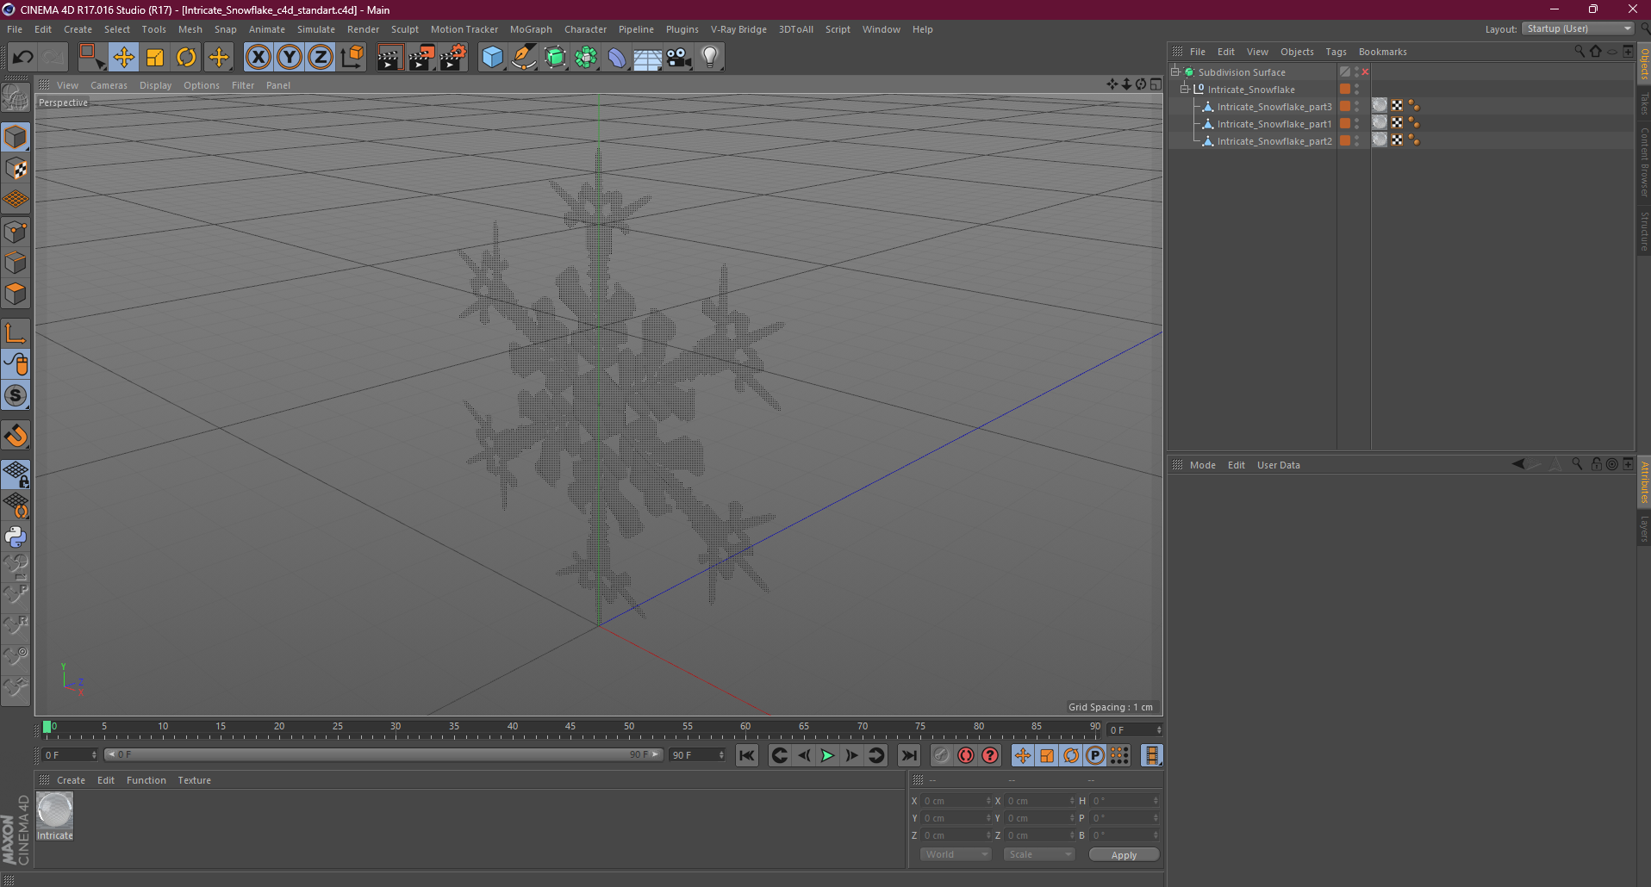Click the Record Active Objects button
Image resolution: width=1651 pixels, height=887 pixels.
click(x=942, y=755)
